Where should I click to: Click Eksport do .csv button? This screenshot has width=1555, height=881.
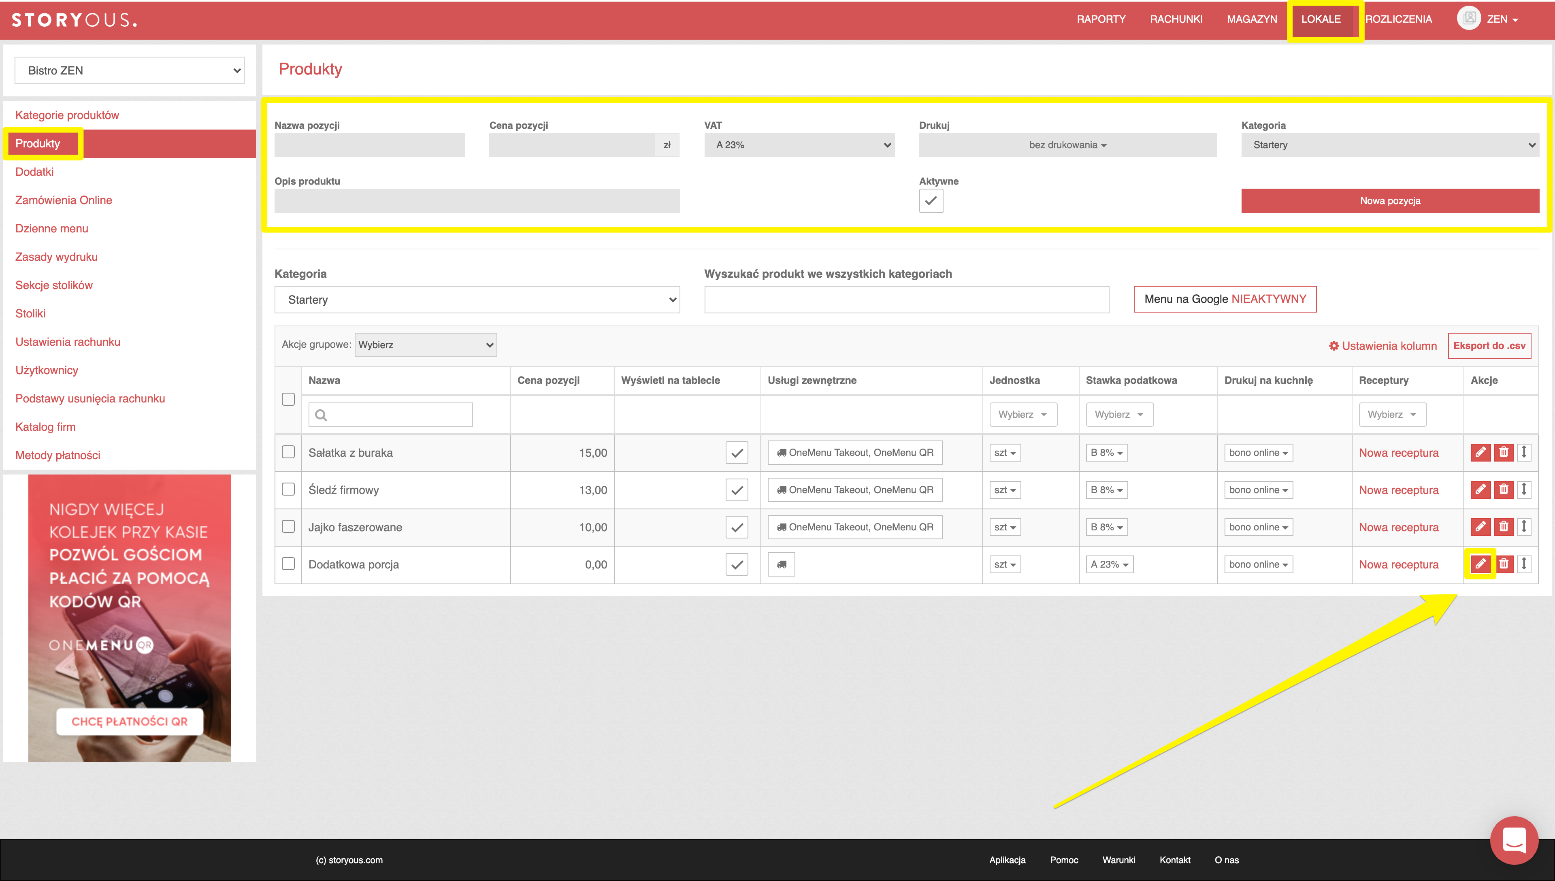1489,345
